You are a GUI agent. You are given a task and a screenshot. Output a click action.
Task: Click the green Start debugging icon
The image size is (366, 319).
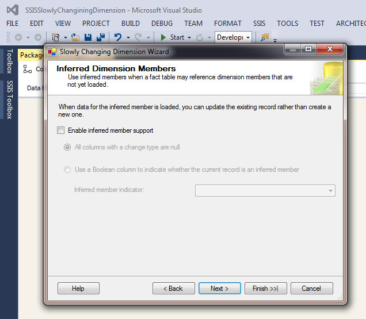[163, 37]
